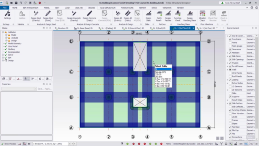
Task: Select the Open file icon in the title bar
Action: [x=11, y=3]
